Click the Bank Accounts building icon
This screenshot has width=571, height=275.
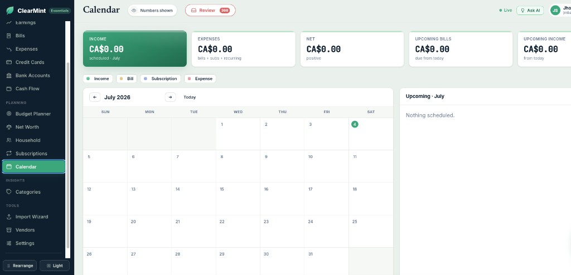coord(9,75)
